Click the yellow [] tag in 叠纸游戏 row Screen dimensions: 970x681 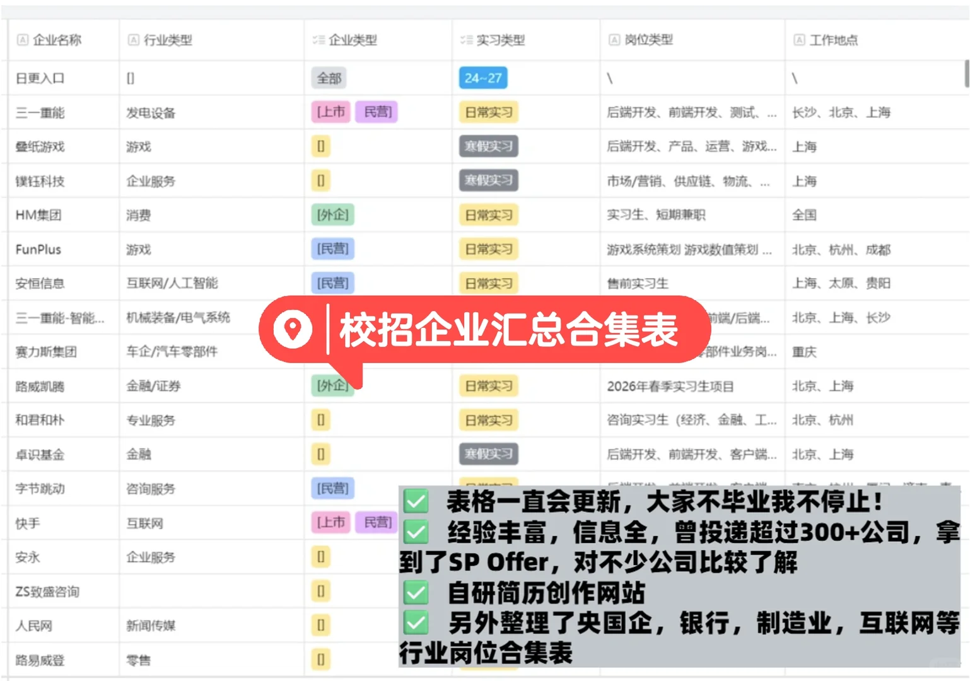tap(320, 146)
